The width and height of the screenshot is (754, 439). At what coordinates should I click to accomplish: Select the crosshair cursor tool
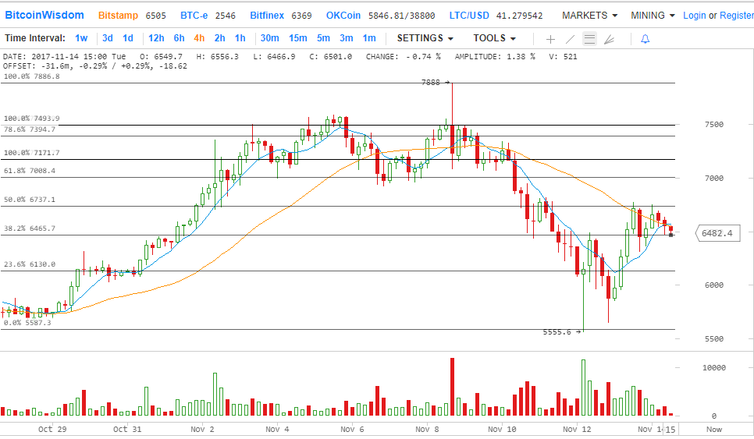click(x=550, y=38)
